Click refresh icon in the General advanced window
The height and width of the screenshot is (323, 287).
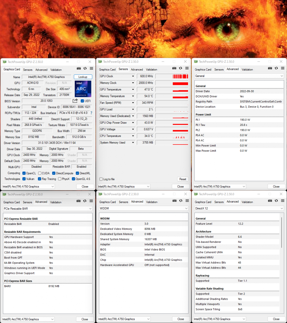(276, 68)
